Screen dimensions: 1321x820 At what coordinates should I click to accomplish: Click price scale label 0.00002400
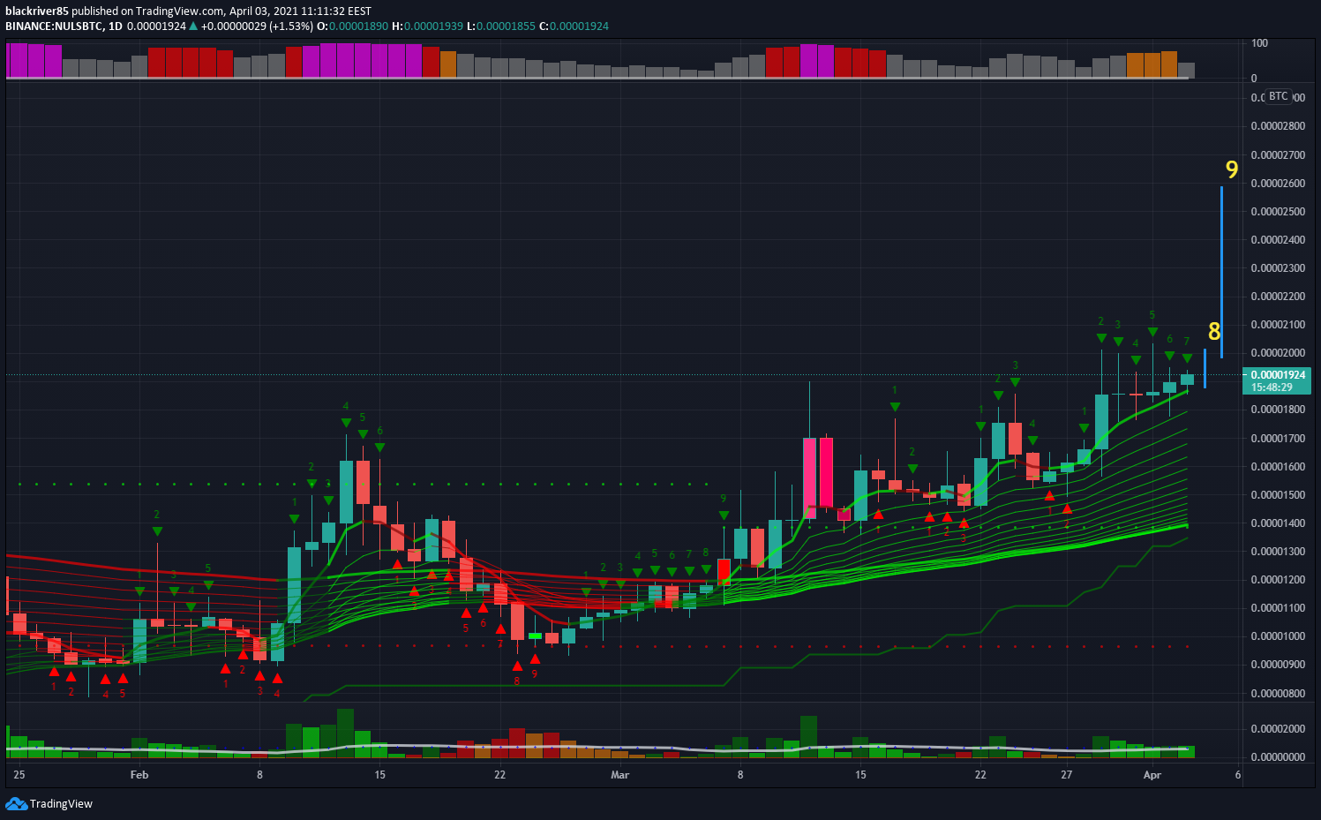tap(1278, 240)
